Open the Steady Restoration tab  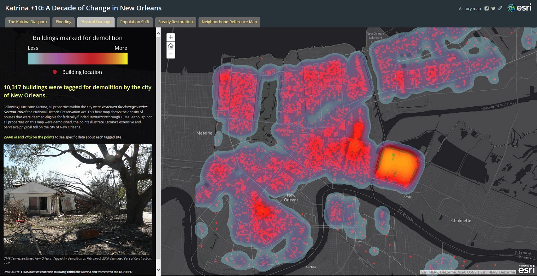[x=175, y=22]
